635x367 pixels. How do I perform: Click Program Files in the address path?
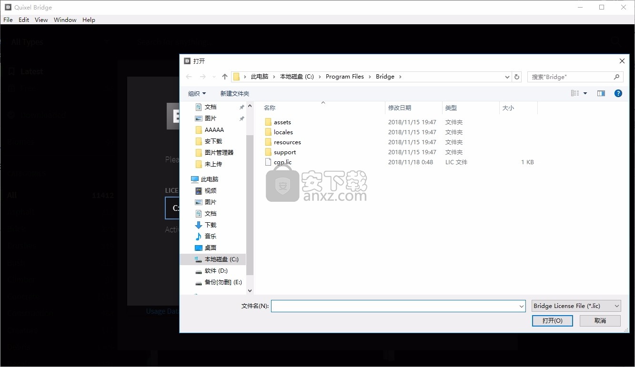point(345,77)
